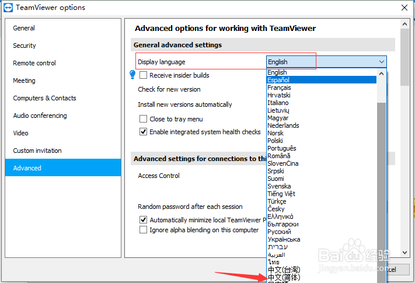Screen dimensions: 415x283
Task: Select Slovenčina from the language list
Action: [321, 163]
